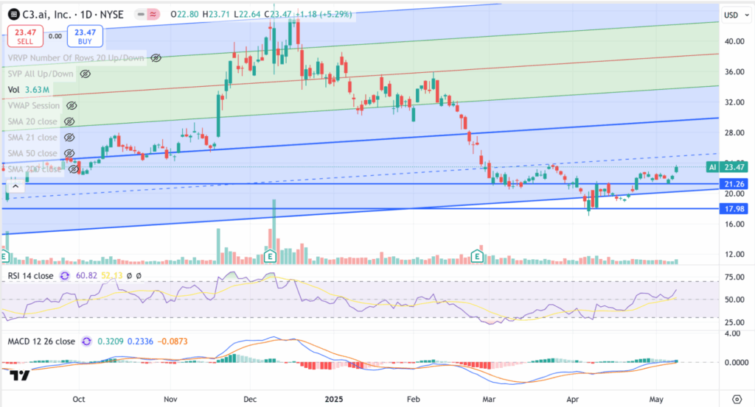755x407 pixels.
Task: Toggle visibility of SMA 50 close
Action: click(x=69, y=153)
